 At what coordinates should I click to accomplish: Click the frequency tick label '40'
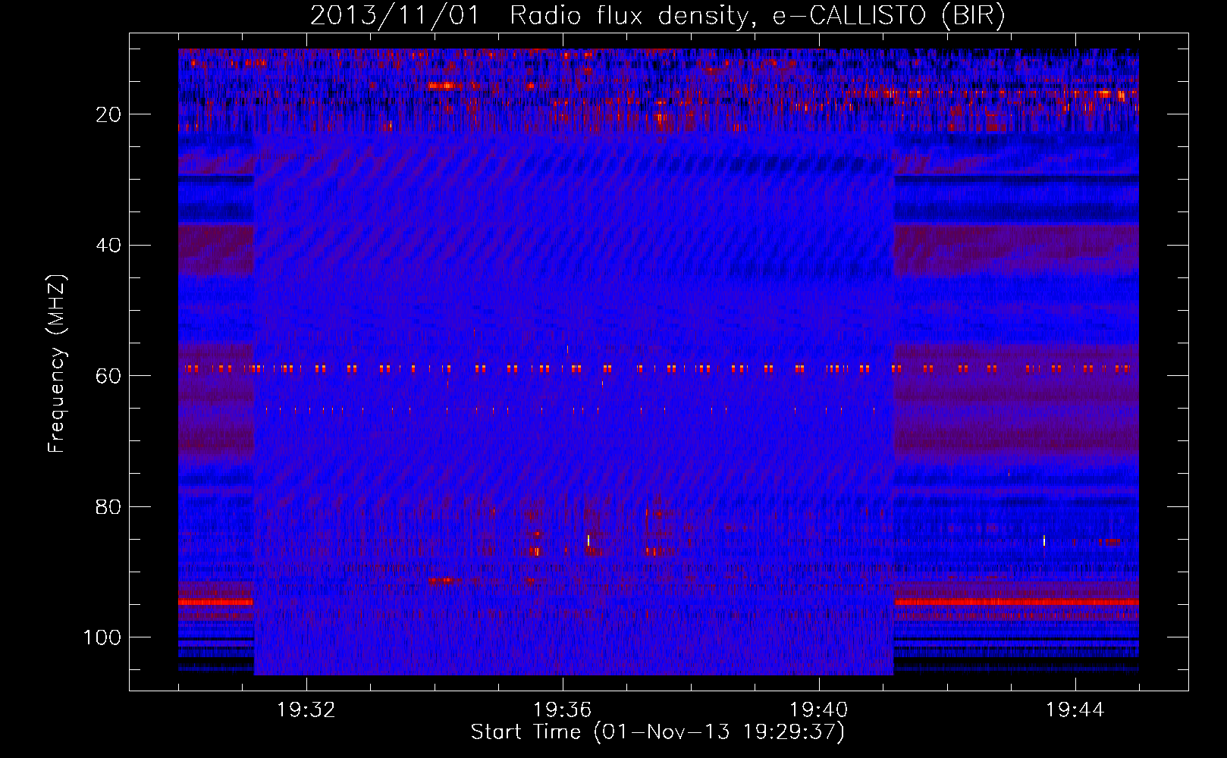(x=109, y=246)
